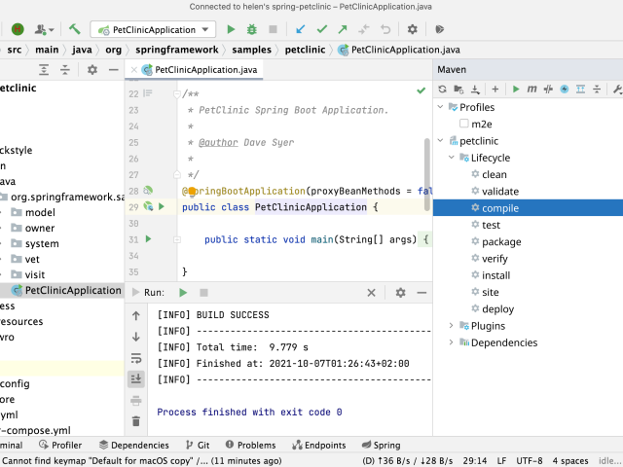This screenshot has width=623, height=467.
Task: Toggle scroll to end in Run console
Action: (136, 378)
